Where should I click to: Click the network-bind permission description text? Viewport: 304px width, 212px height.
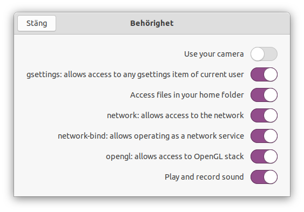click(x=151, y=136)
